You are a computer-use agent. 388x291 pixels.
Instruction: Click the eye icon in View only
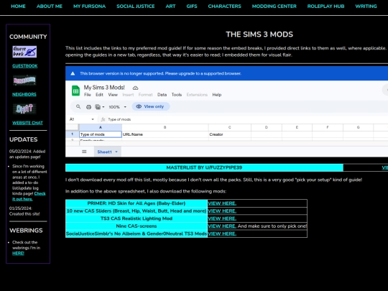[139, 106]
